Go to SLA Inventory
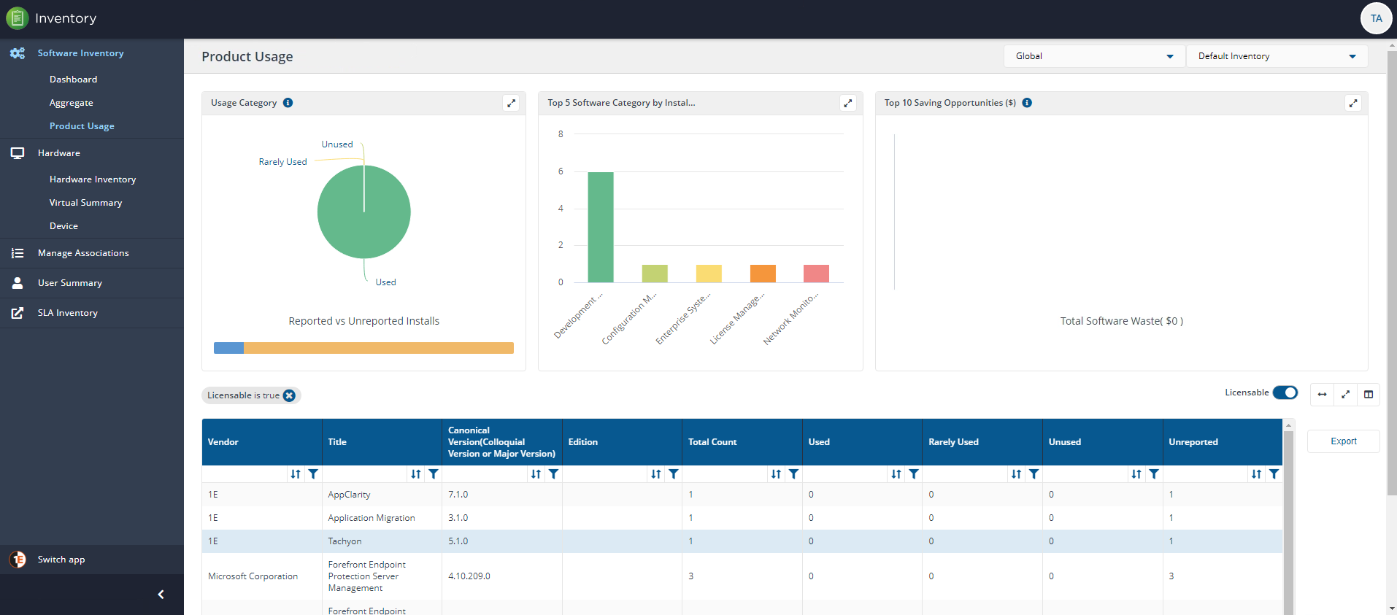This screenshot has height=615, width=1397. [68, 313]
